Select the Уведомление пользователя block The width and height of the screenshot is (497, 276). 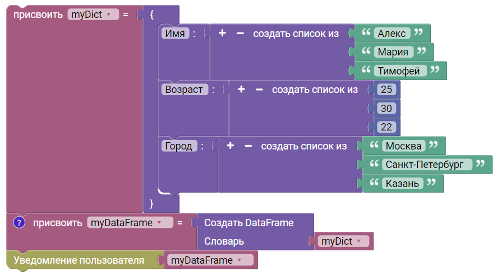[x=79, y=260]
